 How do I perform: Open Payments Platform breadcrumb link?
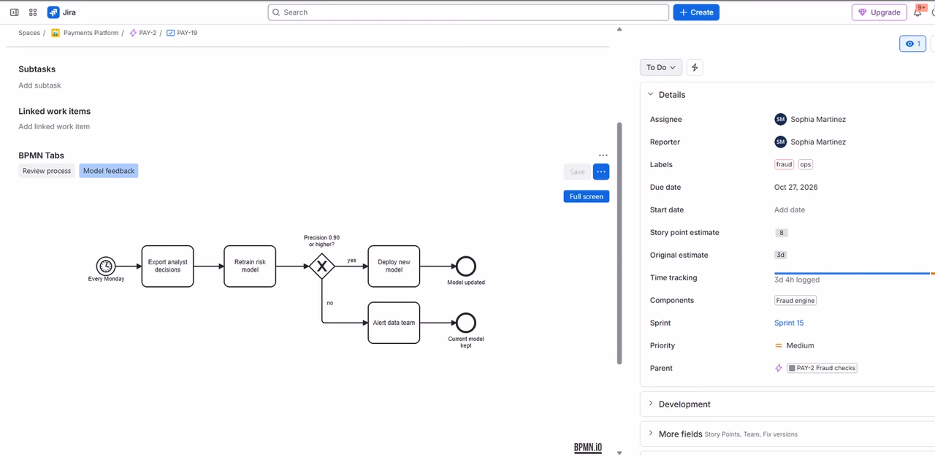(x=91, y=33)
